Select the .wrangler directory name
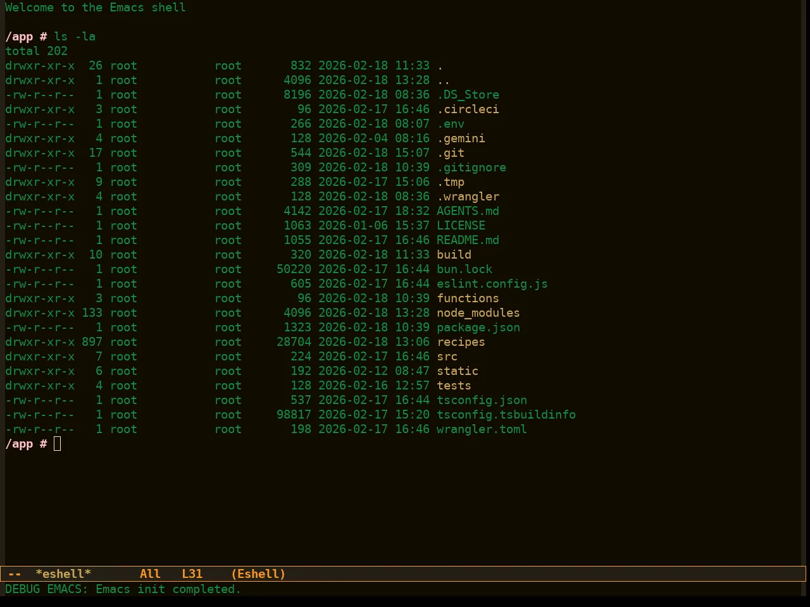The height and width of the screenshot is (607, 810). tap(468, 197)
